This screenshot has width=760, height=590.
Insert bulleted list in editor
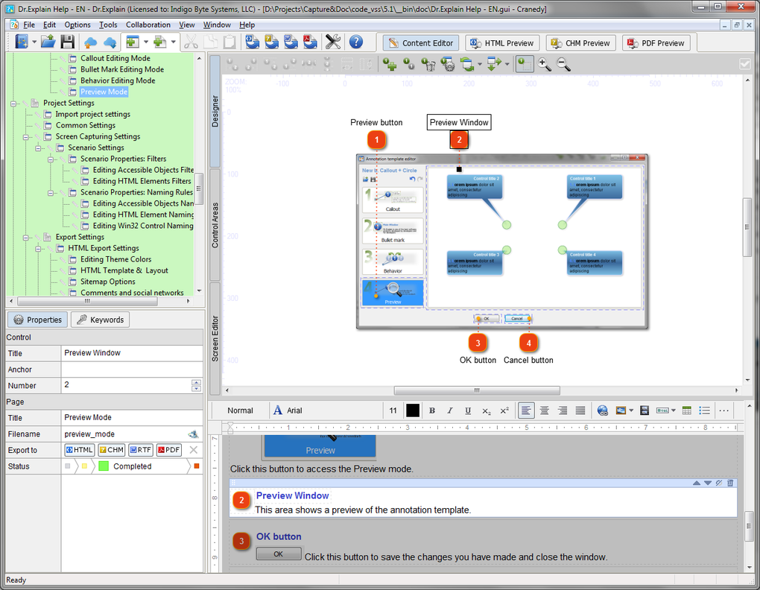click(x=704, y=410)
